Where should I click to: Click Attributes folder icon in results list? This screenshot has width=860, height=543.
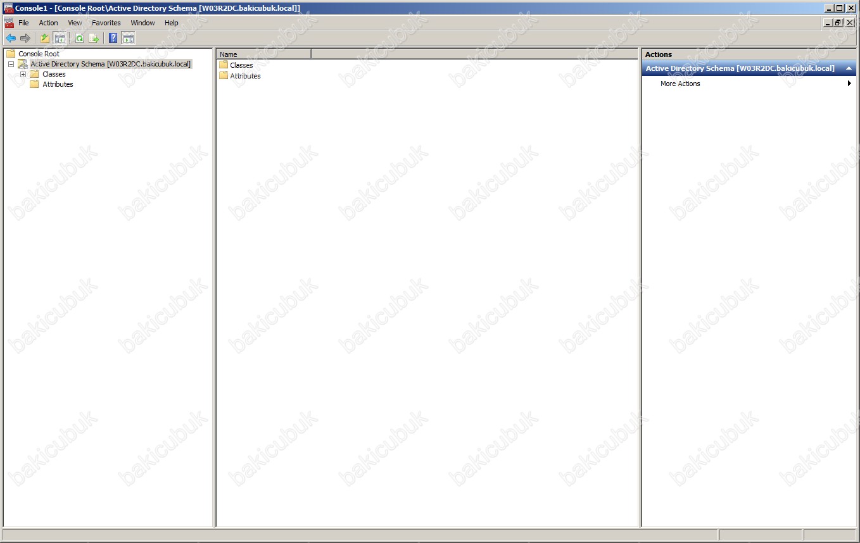pos(224,76)
